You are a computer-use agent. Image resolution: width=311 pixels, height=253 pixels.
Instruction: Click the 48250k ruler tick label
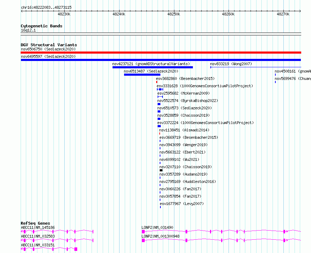pyautogui.click(x=174, y=14)
